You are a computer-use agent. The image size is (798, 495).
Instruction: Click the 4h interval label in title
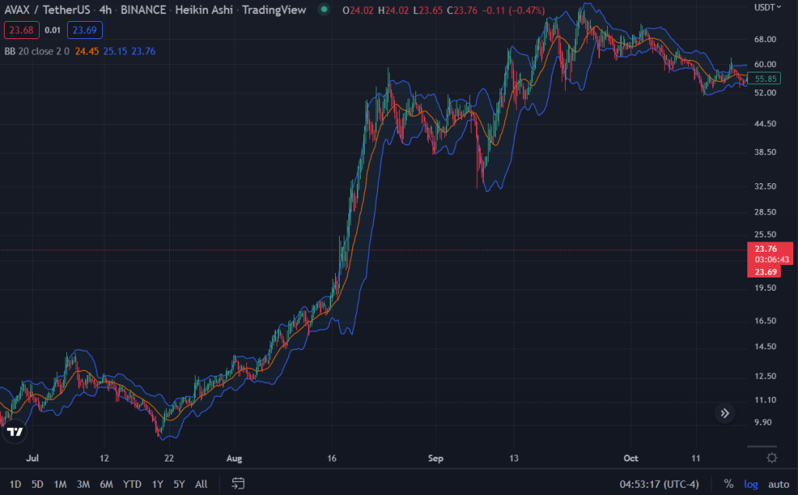(x=105, y=9)
